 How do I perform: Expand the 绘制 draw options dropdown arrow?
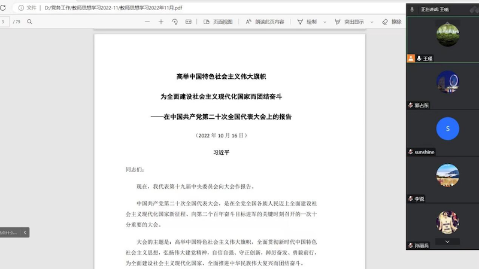pyautogui.click(x=324, y=22)
